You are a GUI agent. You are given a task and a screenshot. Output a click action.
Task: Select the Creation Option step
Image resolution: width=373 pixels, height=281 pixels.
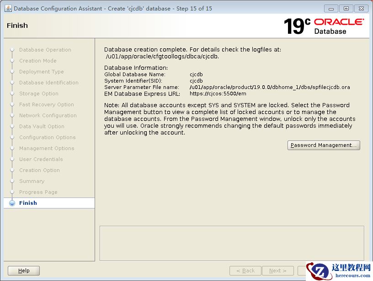click(39, 170)
